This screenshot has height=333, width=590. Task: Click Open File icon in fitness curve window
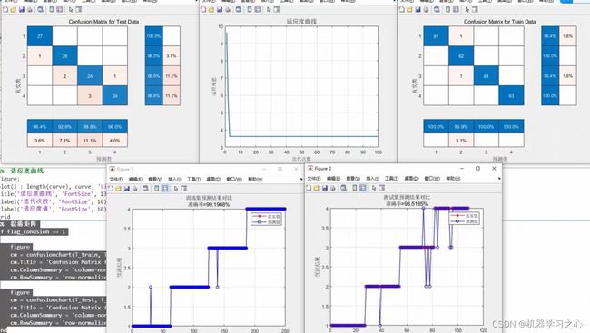point(211,9)
